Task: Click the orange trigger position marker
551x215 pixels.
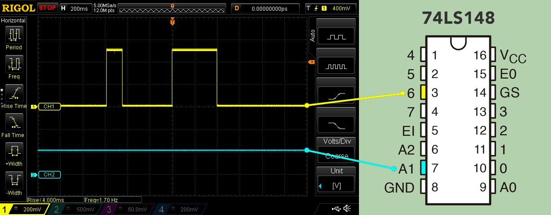Action: point(172,21)
